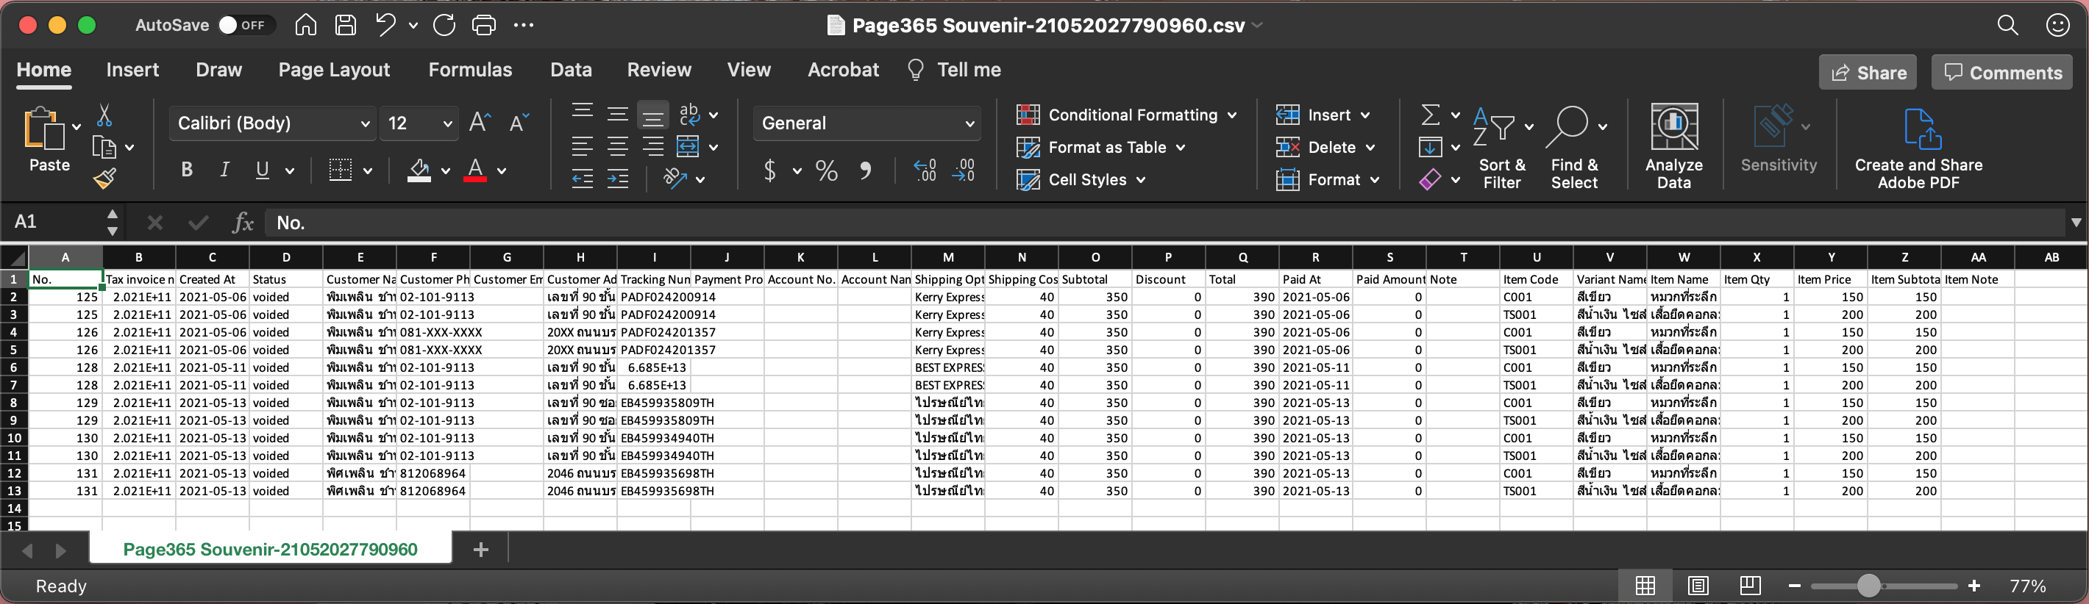
Task: Open the Review tab
Action: [659, 70]
